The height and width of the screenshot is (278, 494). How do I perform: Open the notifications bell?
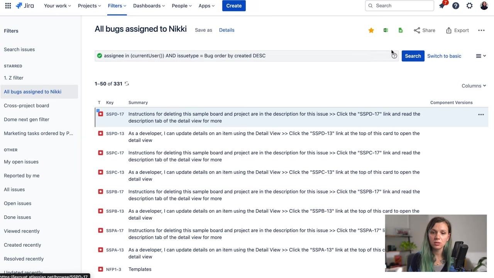pyautogui.click(x=442, y=6)
